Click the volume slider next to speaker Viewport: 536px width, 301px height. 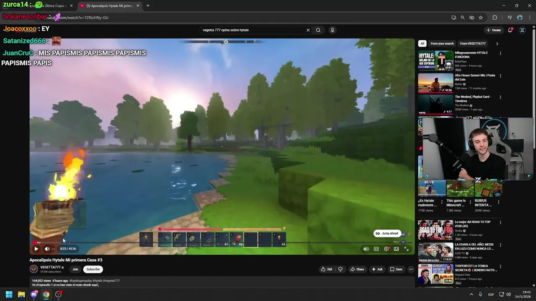click(x=53, y=249)
